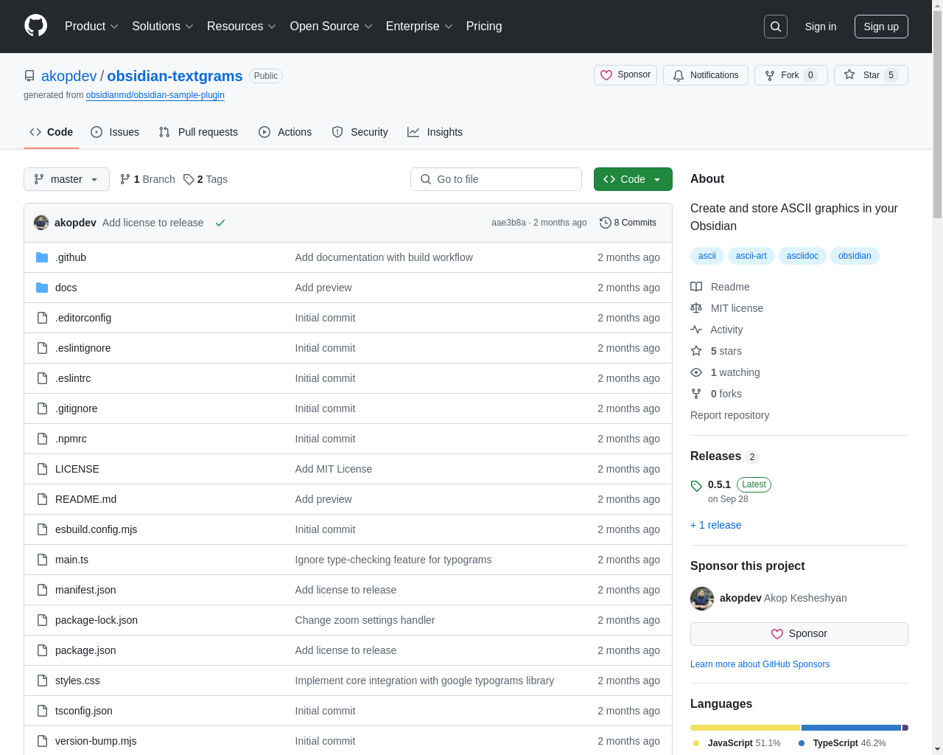Click the TypeScript segment of languages bar

point(851,728)
